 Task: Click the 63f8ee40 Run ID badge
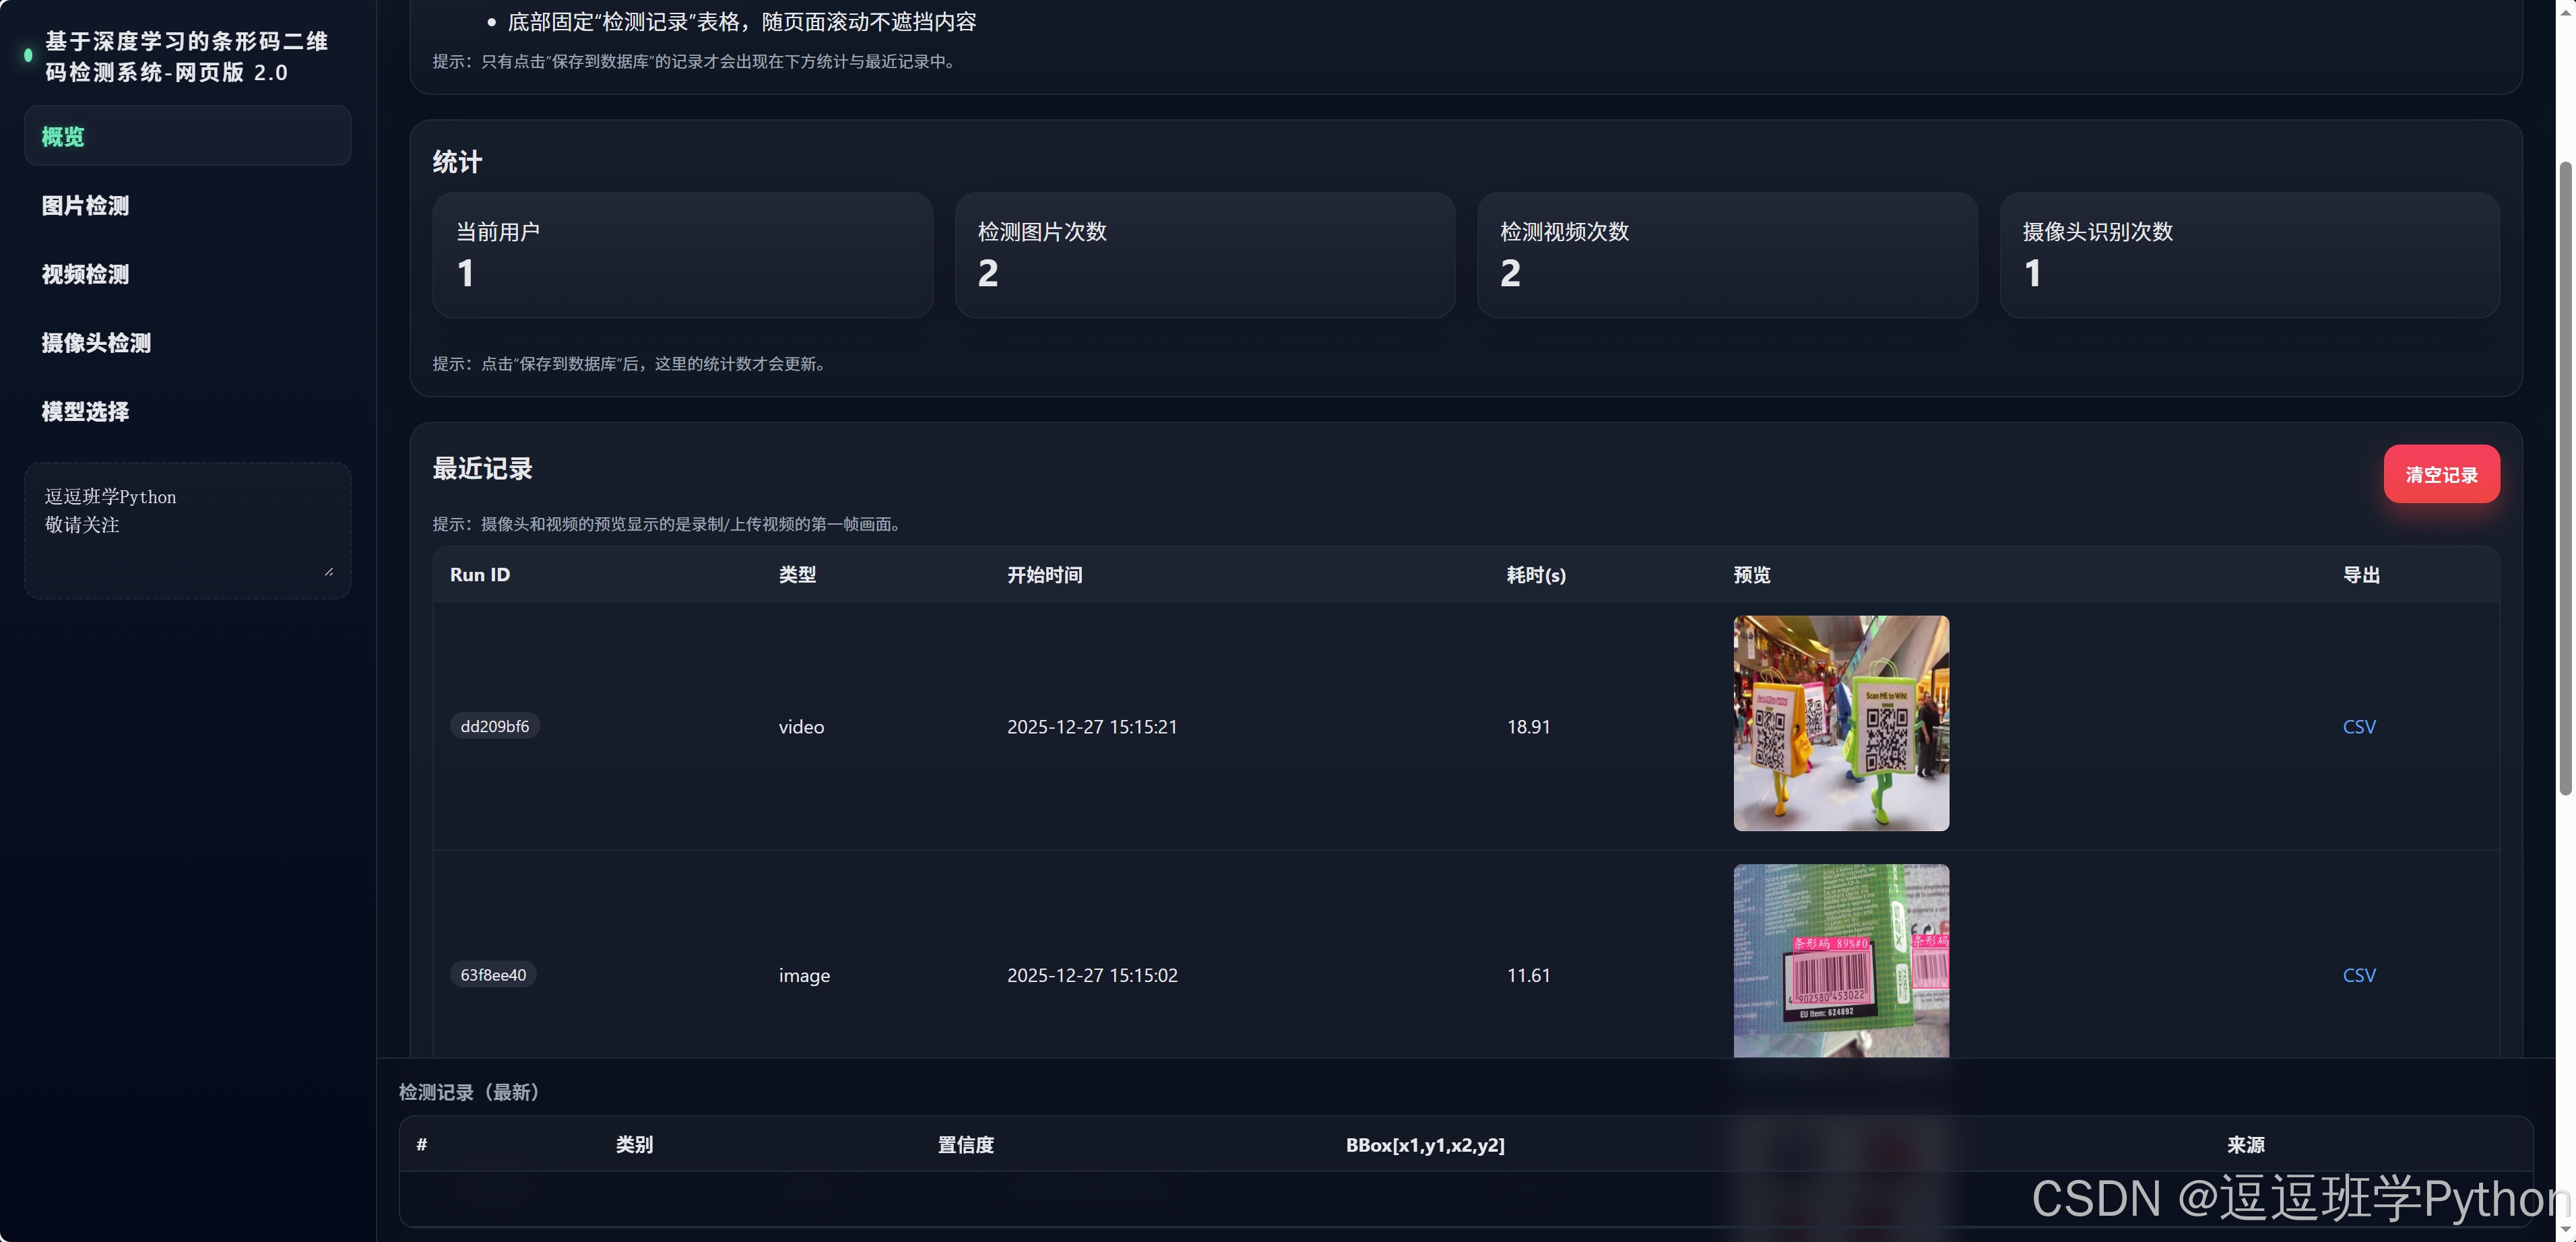click(493, 974)
